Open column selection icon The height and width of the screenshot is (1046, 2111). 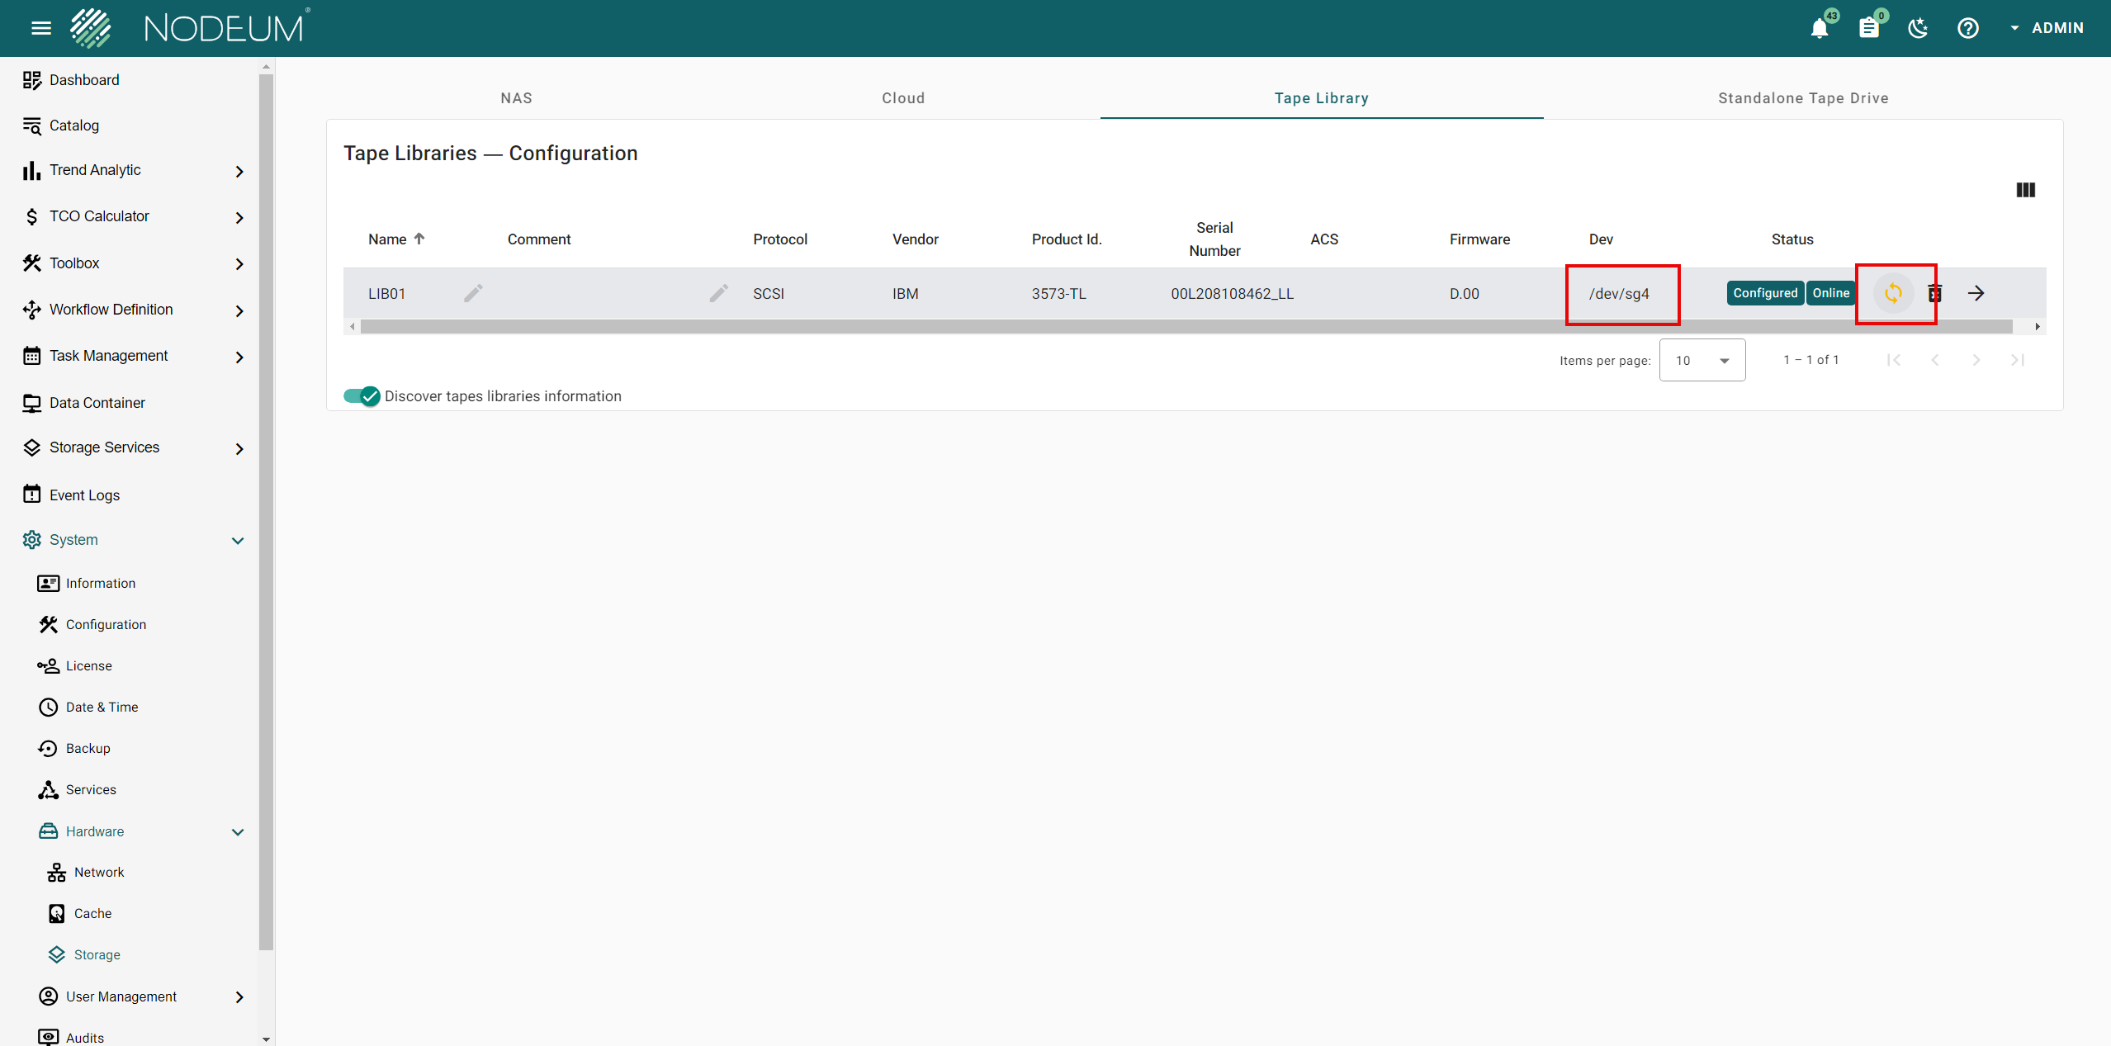coord(2025,190)
